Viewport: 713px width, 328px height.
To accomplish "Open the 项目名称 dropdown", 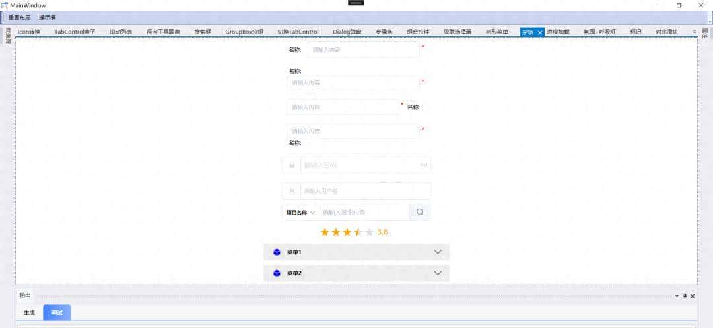I will (x=300, y=212).
